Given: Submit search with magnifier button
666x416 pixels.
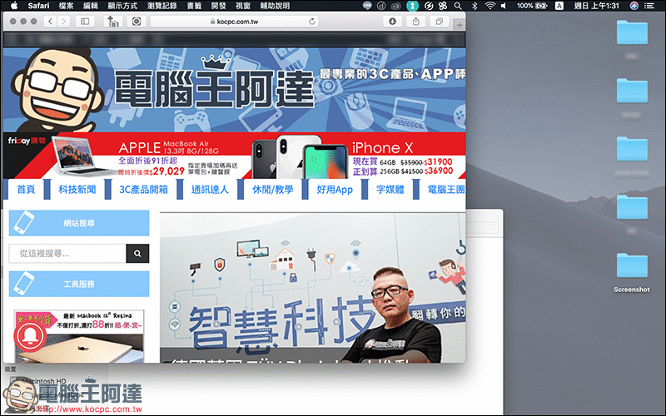Looking at the screenshot, I should [x=137, y=254].
